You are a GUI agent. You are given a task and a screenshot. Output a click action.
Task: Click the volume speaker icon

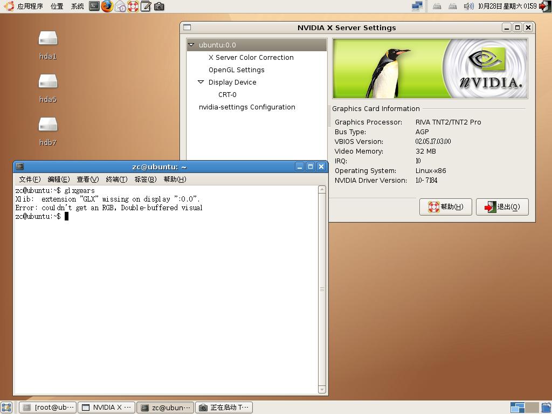coord(468,6)
